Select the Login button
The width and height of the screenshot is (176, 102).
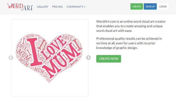[163, 6]
